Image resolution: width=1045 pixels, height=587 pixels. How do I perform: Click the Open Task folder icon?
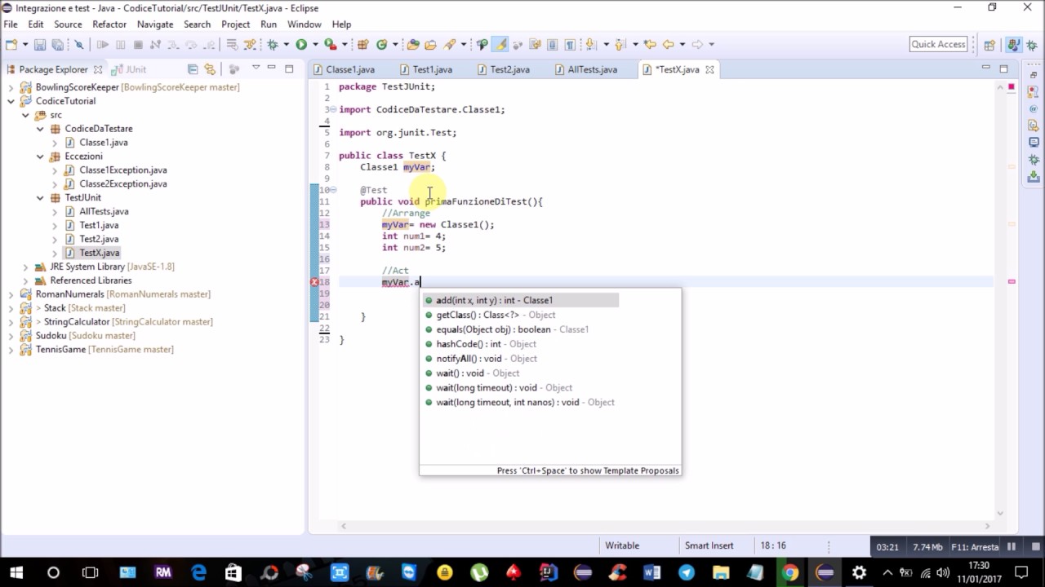point(430,45)
